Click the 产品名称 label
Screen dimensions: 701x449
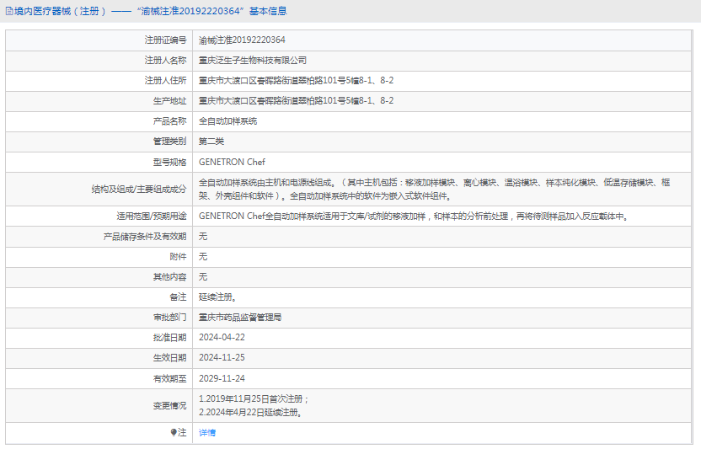(x=169, y=121)
